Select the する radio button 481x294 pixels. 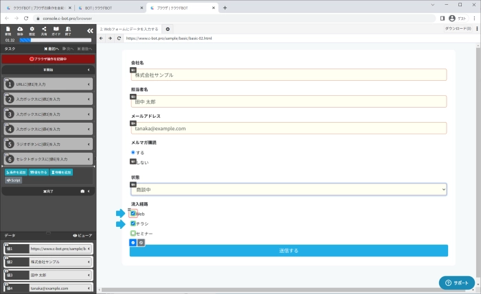pos(133,152)
